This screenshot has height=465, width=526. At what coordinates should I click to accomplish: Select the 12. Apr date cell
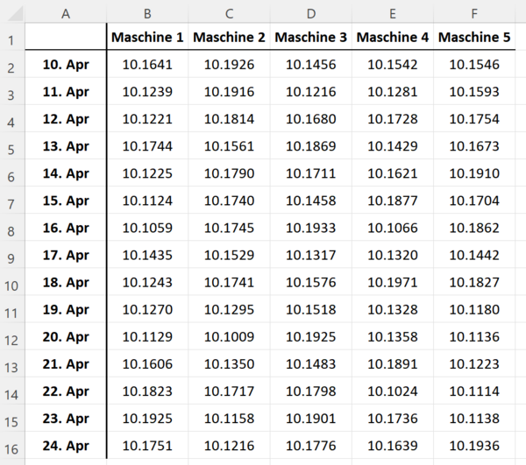pos(66,118)
